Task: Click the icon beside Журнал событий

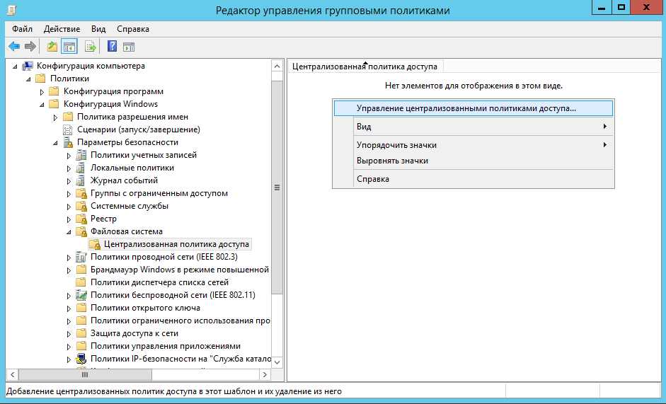Action: point(81,180)
